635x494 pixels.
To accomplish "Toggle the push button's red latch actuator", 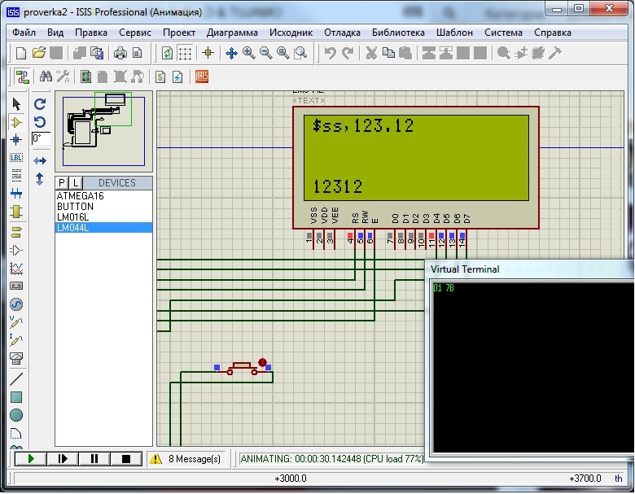I will tap(262, 362).
